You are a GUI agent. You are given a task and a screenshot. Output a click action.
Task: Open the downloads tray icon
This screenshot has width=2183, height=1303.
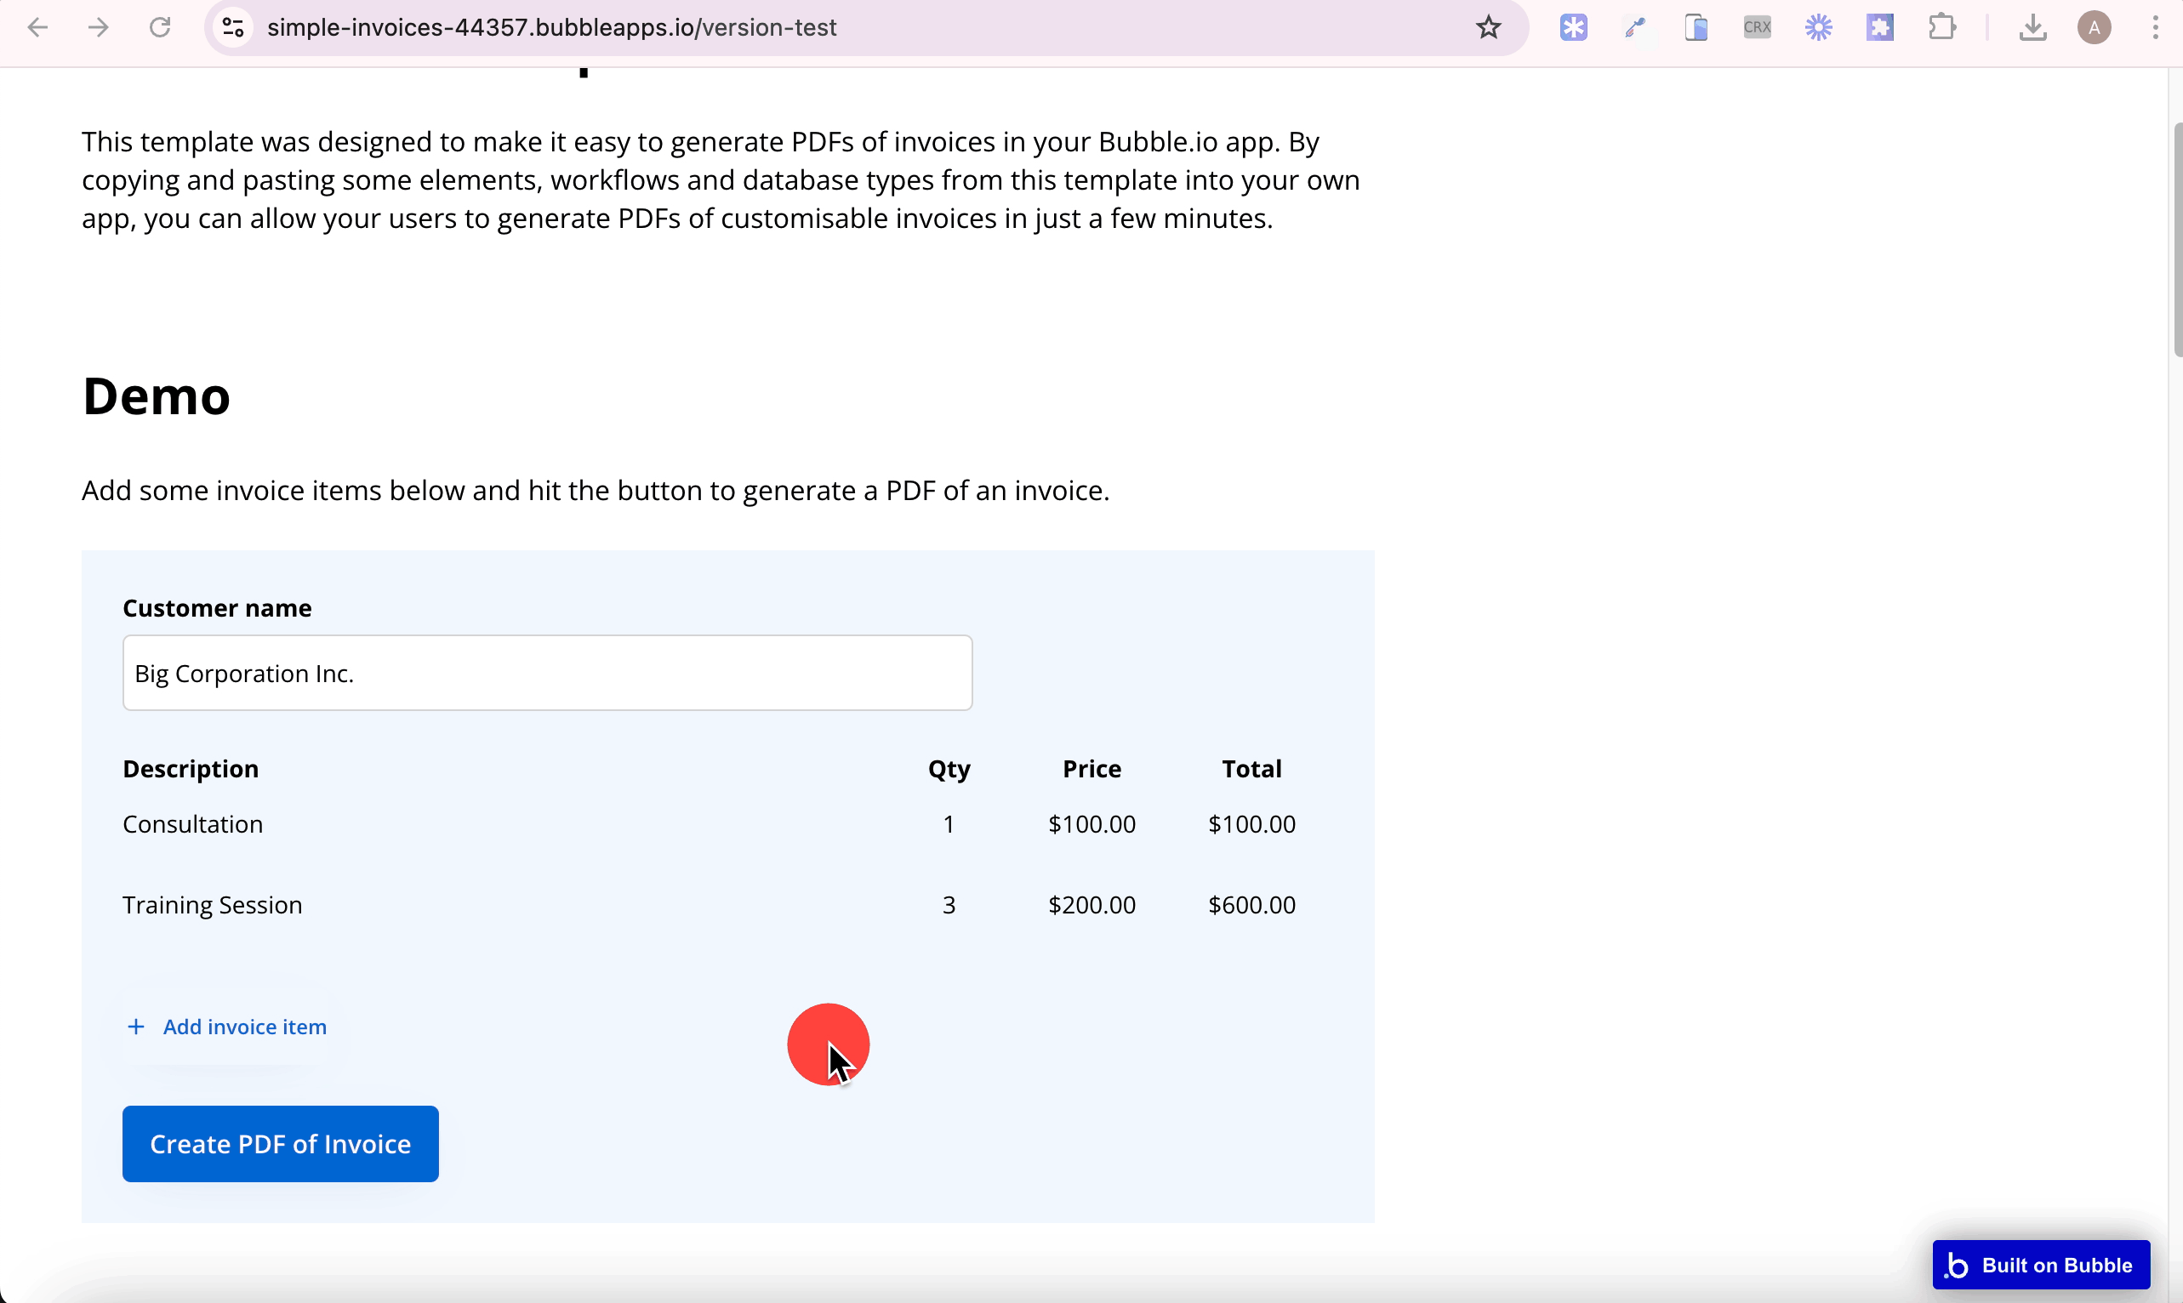[2032, 28]
